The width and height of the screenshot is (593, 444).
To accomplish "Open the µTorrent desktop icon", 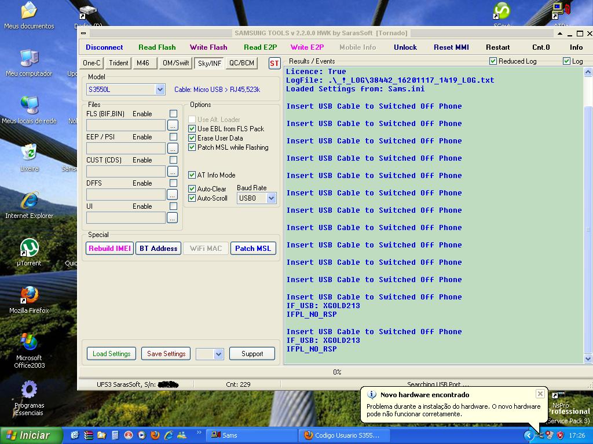I will [29, 248].
